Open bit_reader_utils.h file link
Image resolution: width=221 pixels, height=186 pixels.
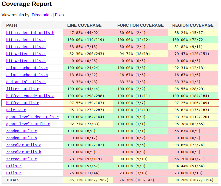click(x=26, y=47)
